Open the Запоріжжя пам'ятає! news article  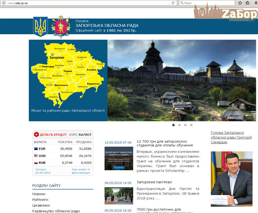[154, 181]
